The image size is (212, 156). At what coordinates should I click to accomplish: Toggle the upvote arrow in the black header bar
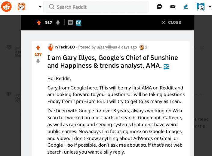pos(39,23)
